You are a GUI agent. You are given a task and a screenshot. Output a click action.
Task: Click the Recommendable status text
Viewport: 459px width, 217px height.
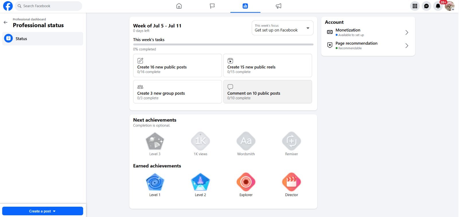tap(350, 48)
